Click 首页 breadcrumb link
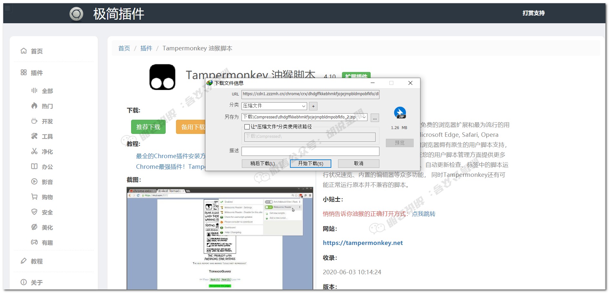 click(x=124, y=48)
